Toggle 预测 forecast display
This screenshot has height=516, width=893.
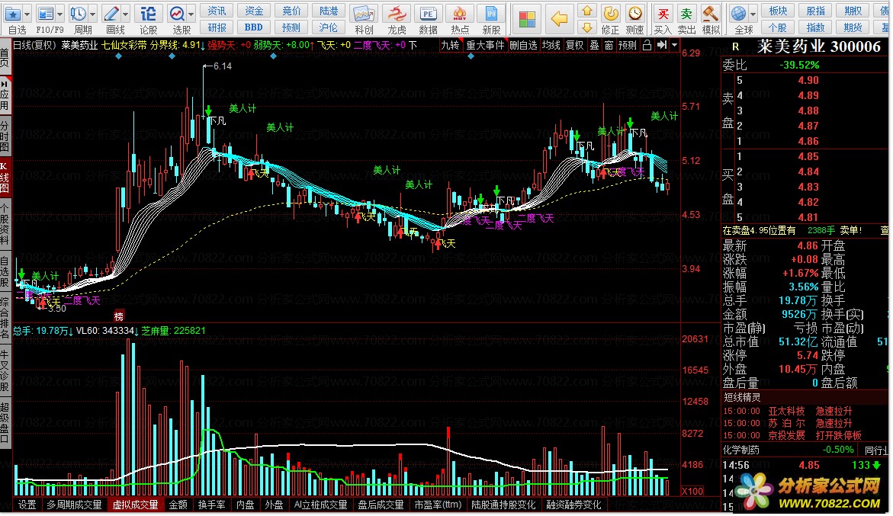click(628, 45)
